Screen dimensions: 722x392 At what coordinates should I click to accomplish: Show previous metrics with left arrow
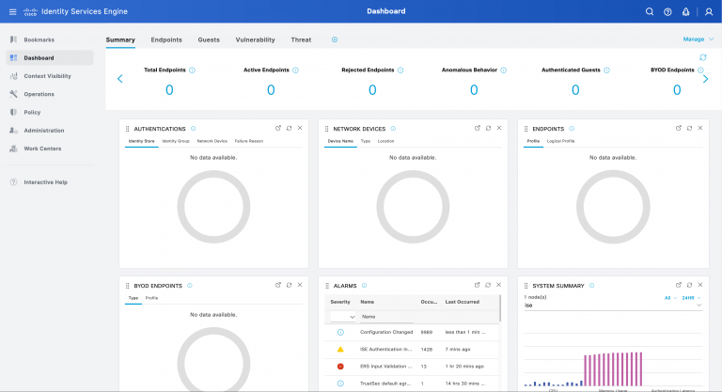click(x=120, y=79)
